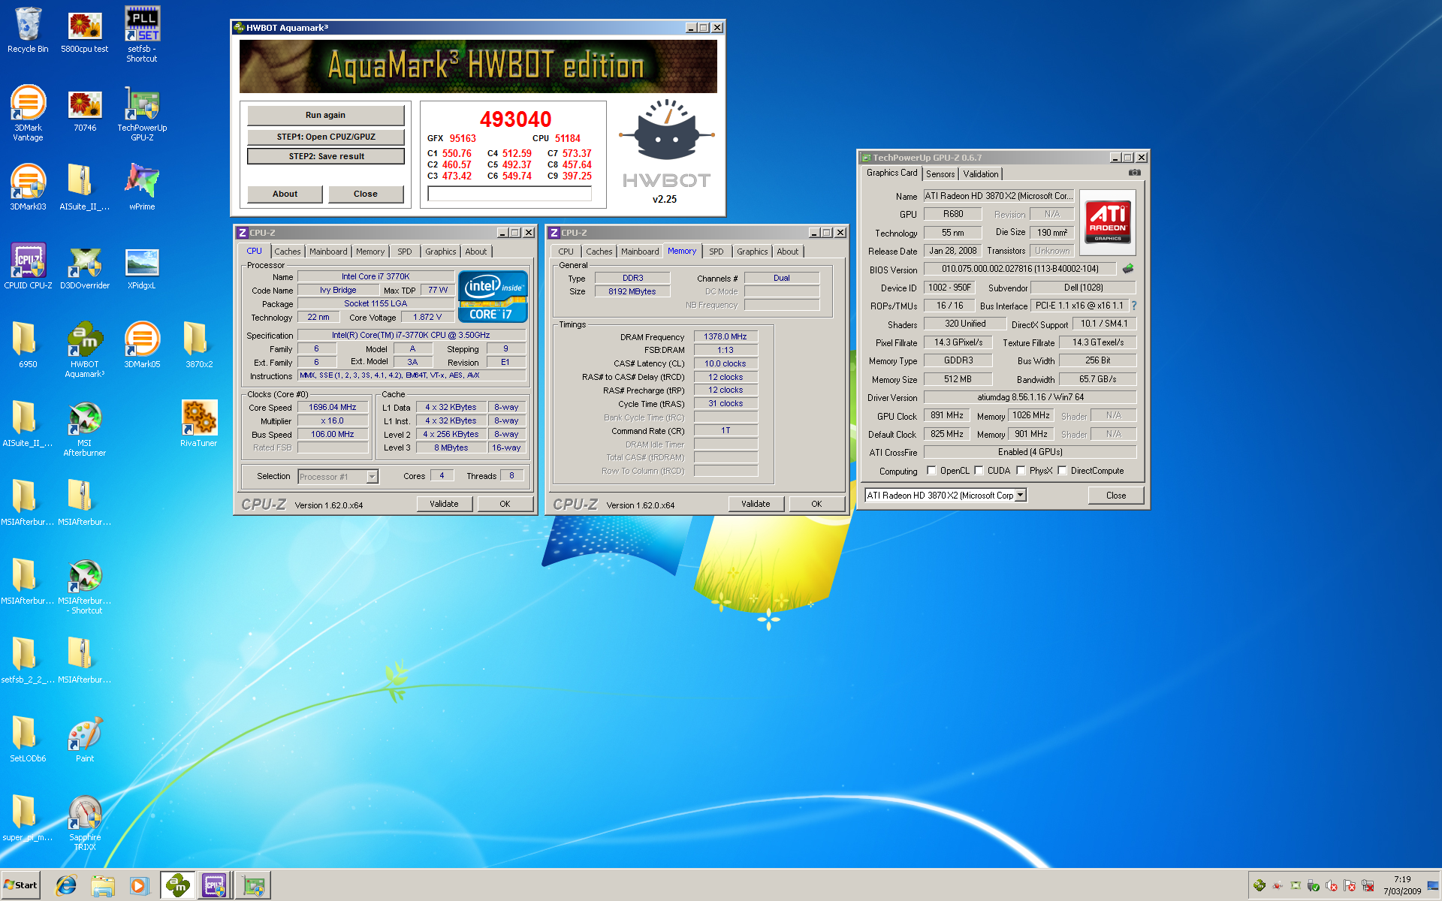This screenshot has height=901, width=1442.
Task: Switch to the GPU-Z taskbar button
Action: coord(252,885)
